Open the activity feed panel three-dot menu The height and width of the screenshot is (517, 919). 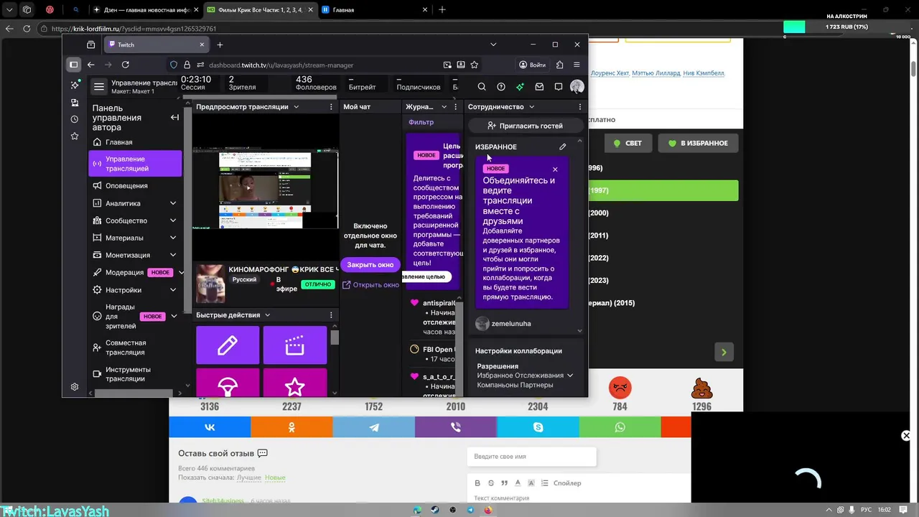click(455, 106)
